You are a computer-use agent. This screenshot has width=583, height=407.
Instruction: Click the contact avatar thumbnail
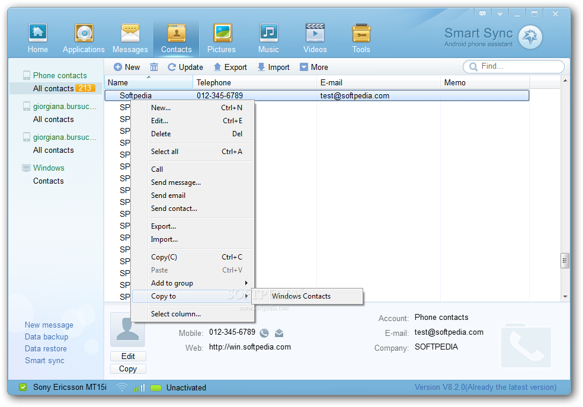click(127, 329)
